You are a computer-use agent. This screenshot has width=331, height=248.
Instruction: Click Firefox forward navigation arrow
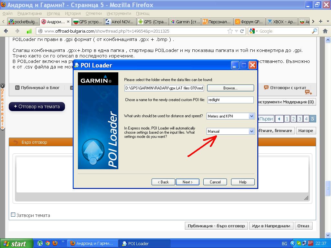17,31
